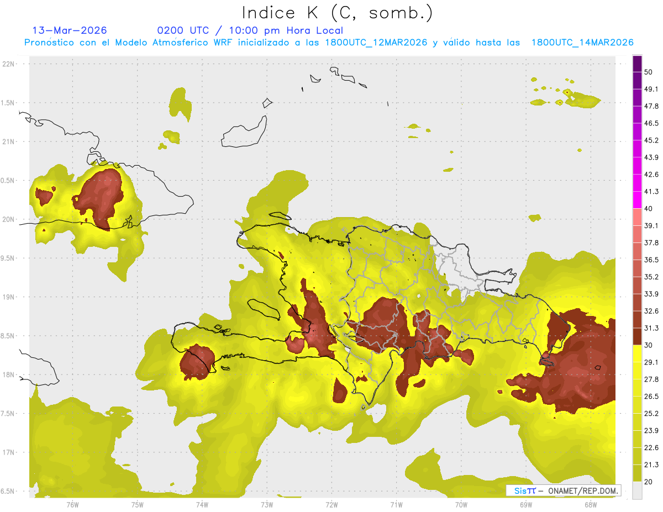Click initialization time "1800UTC_12MAR2026"
663x512 pixels.
(x=377, y=43)
